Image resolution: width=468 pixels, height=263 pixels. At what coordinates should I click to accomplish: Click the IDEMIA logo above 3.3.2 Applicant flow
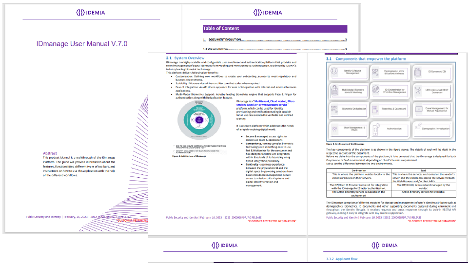[385, 245]
